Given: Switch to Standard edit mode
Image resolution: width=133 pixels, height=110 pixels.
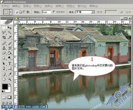Looking at the screenshot, I should (4, 97).
